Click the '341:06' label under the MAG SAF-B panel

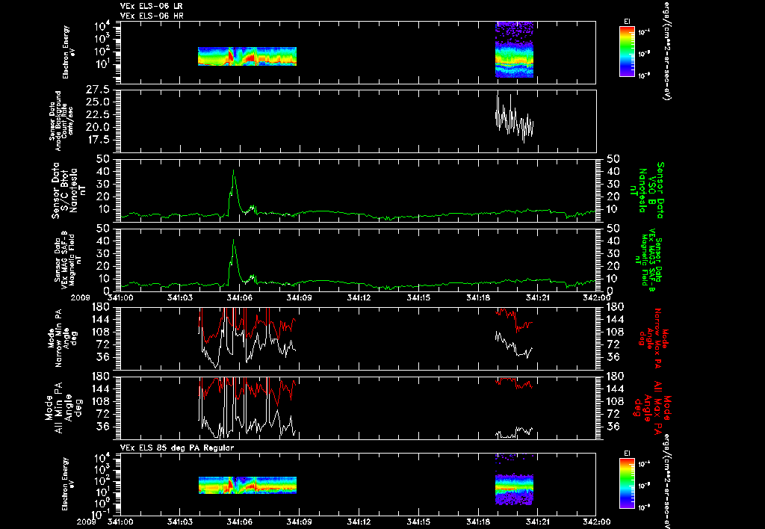240,297
